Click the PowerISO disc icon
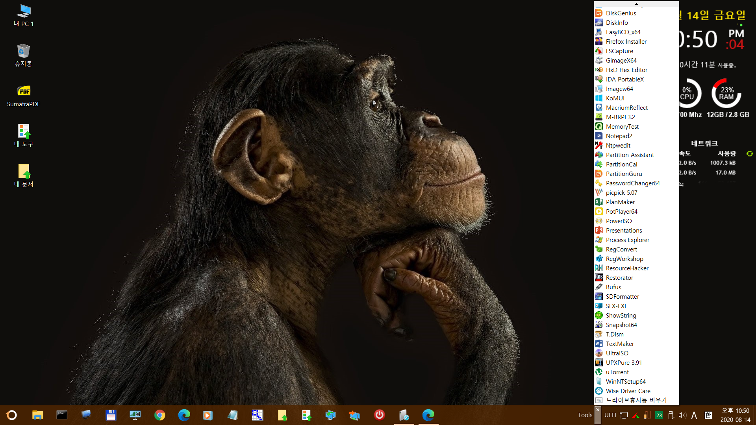 click(x=599, y=221)
